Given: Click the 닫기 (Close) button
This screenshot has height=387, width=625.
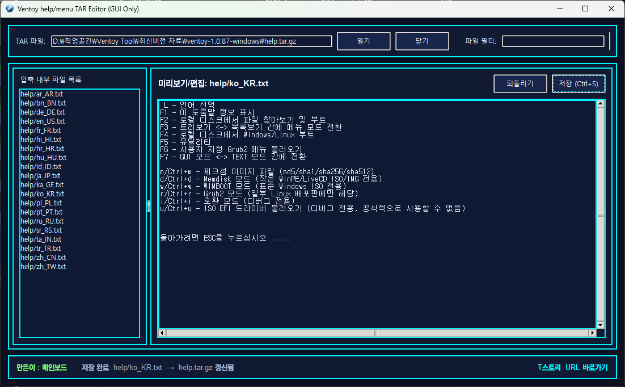Looking at the screenshot, I should pos(422,41).
